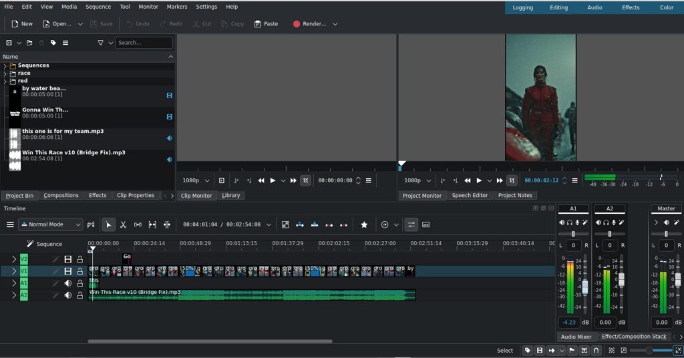Click the star favorite effects icon
The height and width of the screenshot is (358, 684).
[x=364, y=224]
